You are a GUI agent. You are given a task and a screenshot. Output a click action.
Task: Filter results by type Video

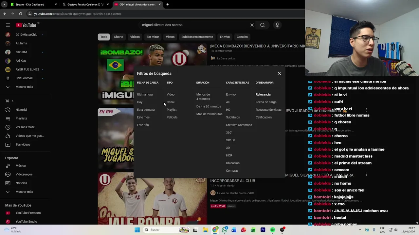tap(171, 94)
